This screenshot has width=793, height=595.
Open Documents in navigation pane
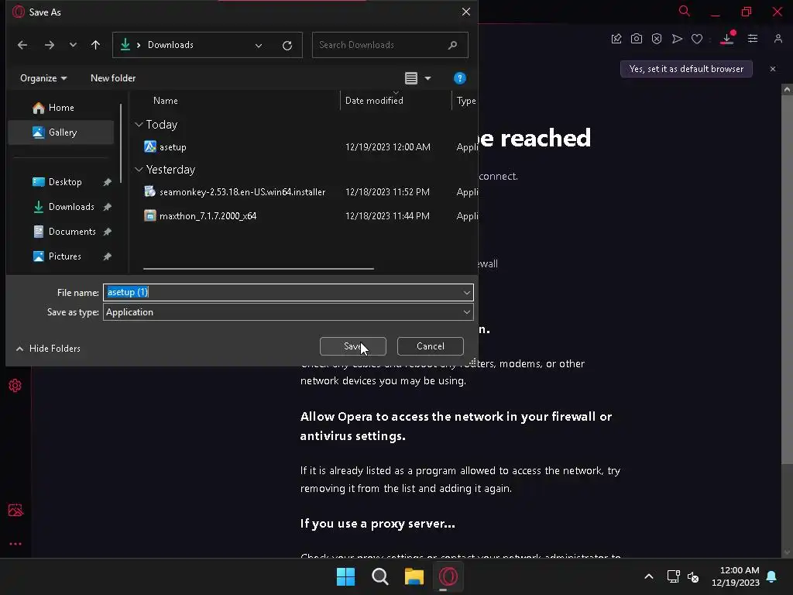pos(72,232)
